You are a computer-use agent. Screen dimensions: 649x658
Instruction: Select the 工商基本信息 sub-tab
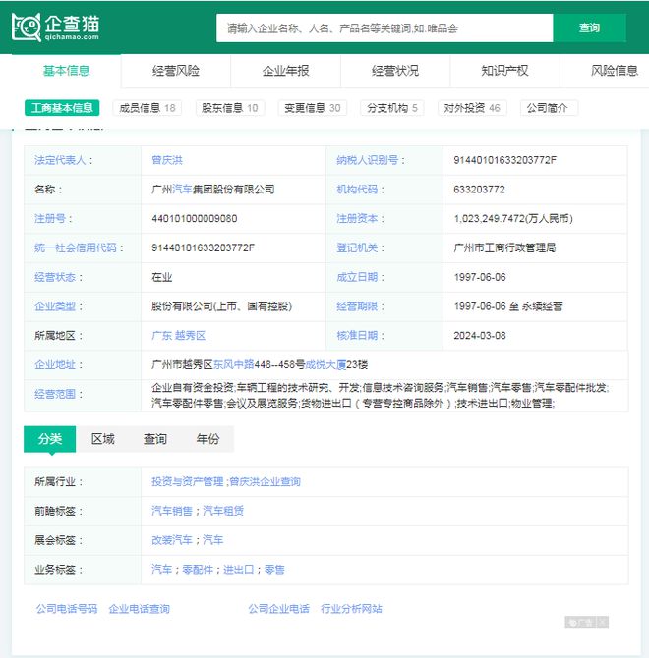[62, 108]
